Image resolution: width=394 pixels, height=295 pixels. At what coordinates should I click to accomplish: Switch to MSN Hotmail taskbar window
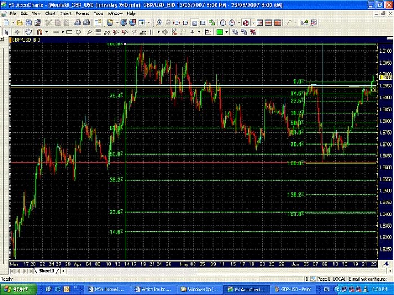pyautogui.click(x=106, y=289)
